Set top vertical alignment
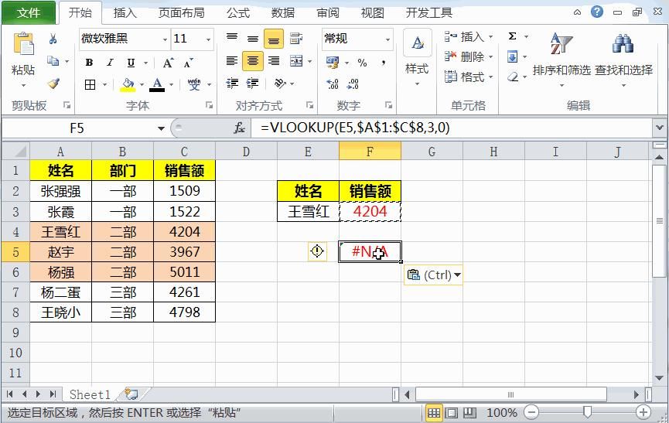The image size is (669, 423). point(232,39)
